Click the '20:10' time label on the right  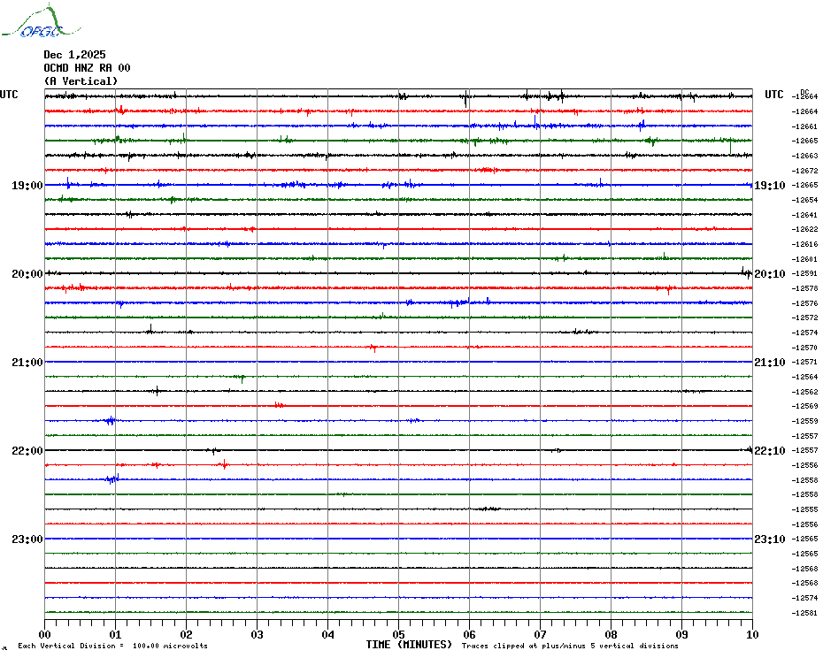(x=770, y=274)
